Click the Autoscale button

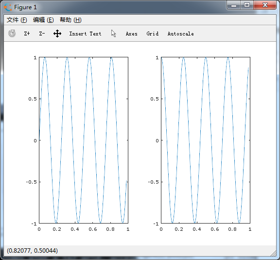(x=180, y=34)
